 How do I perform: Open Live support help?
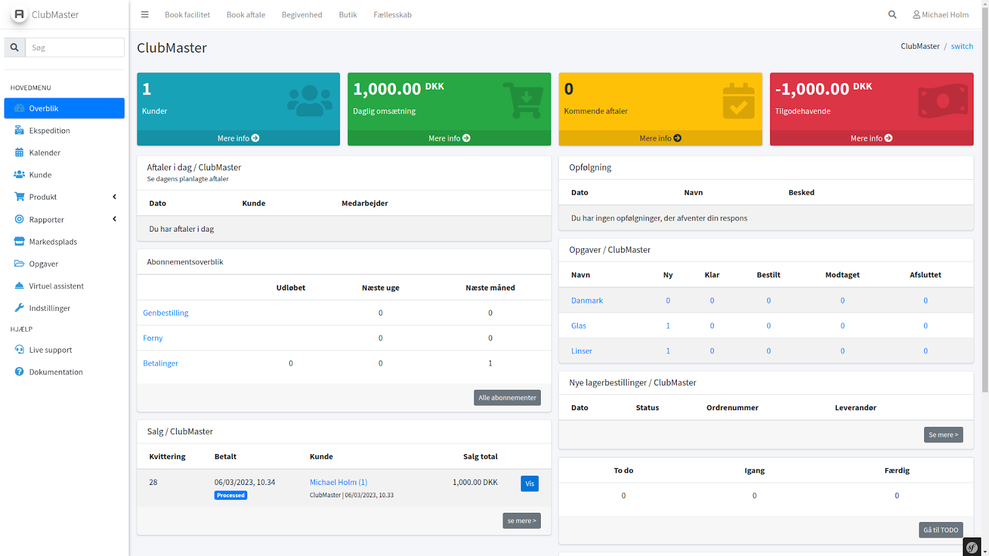(50, 350)
